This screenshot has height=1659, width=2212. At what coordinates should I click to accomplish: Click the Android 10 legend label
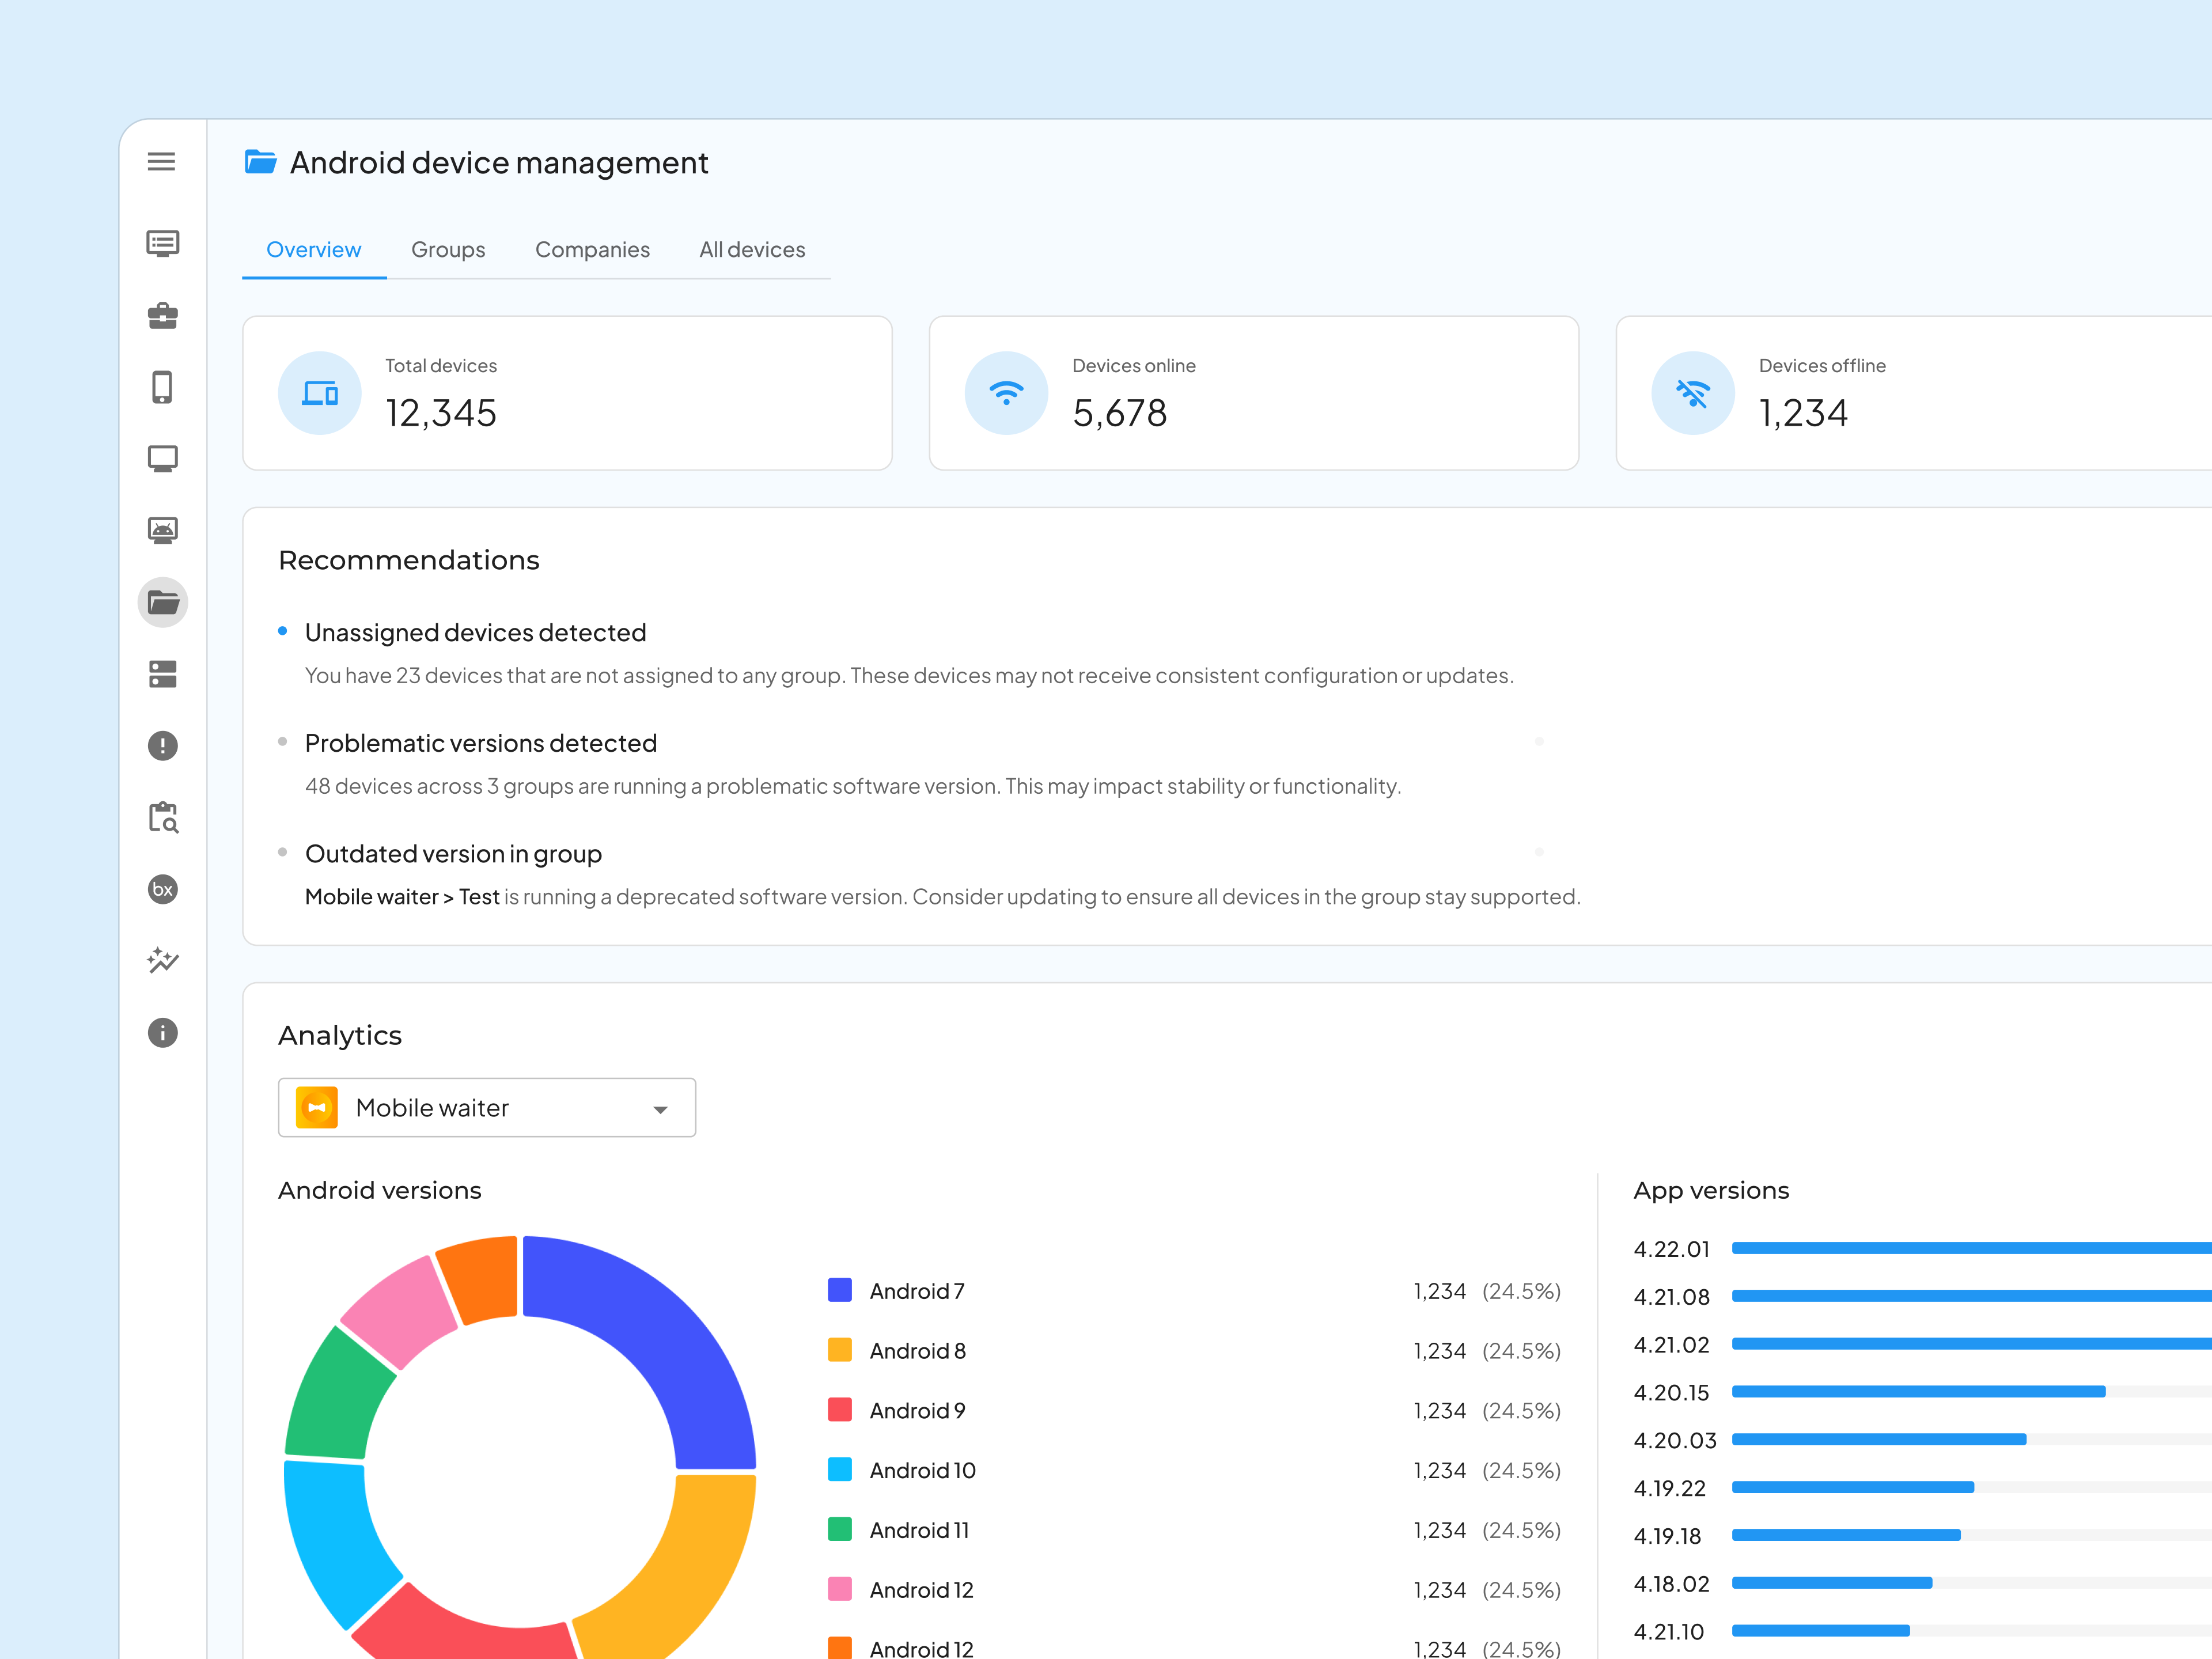pos(923,1471)
